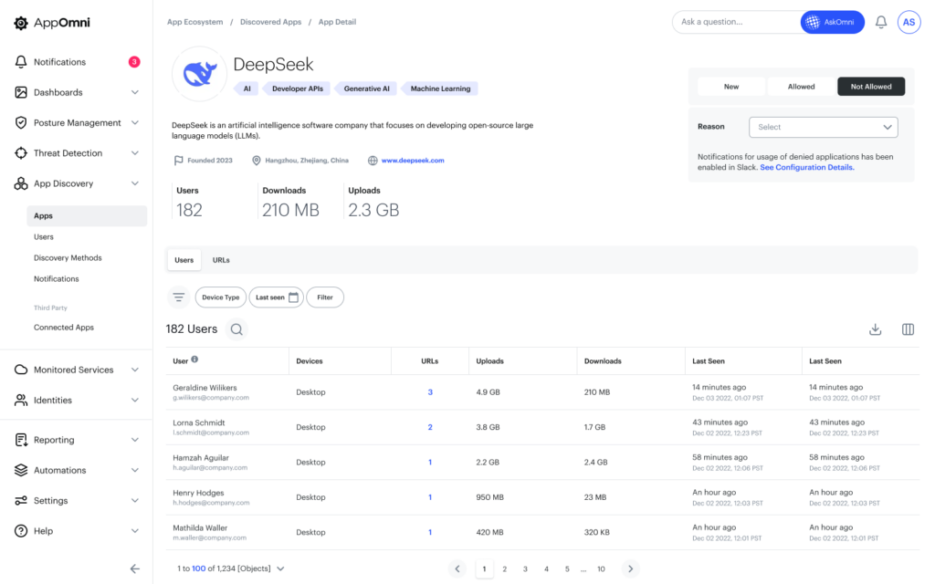This screenshot has width=935, height=584.
Task: Click the Identities people icon
Action: (x=21, y=401)
